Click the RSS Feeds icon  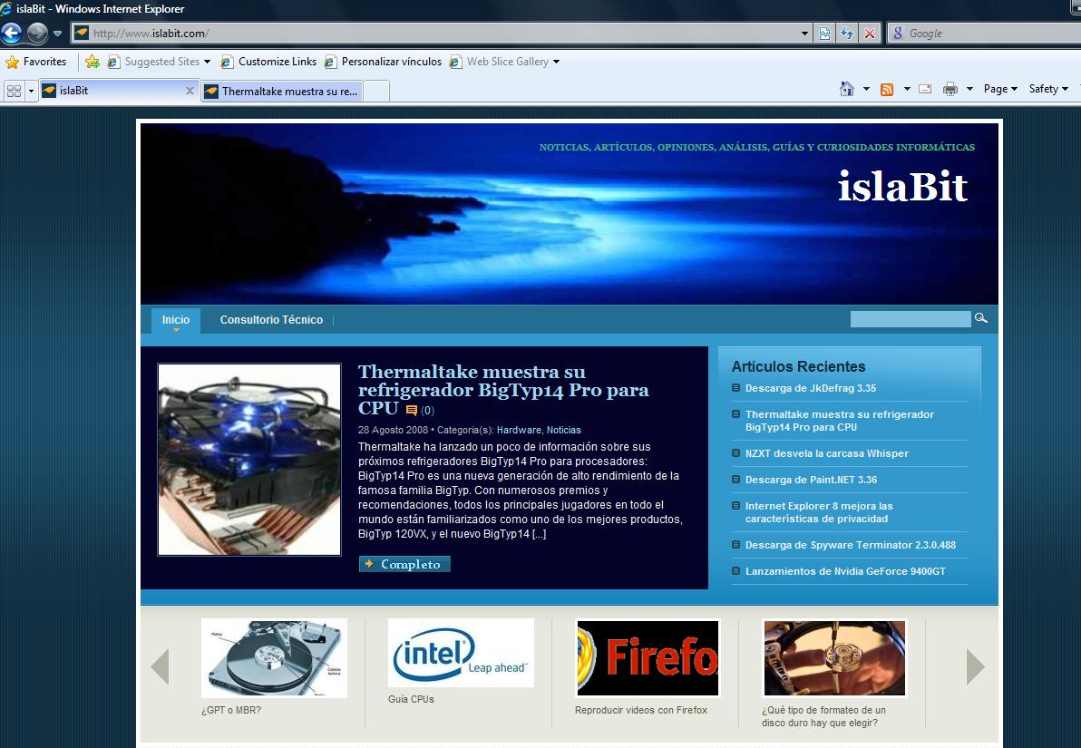[887, 89]
